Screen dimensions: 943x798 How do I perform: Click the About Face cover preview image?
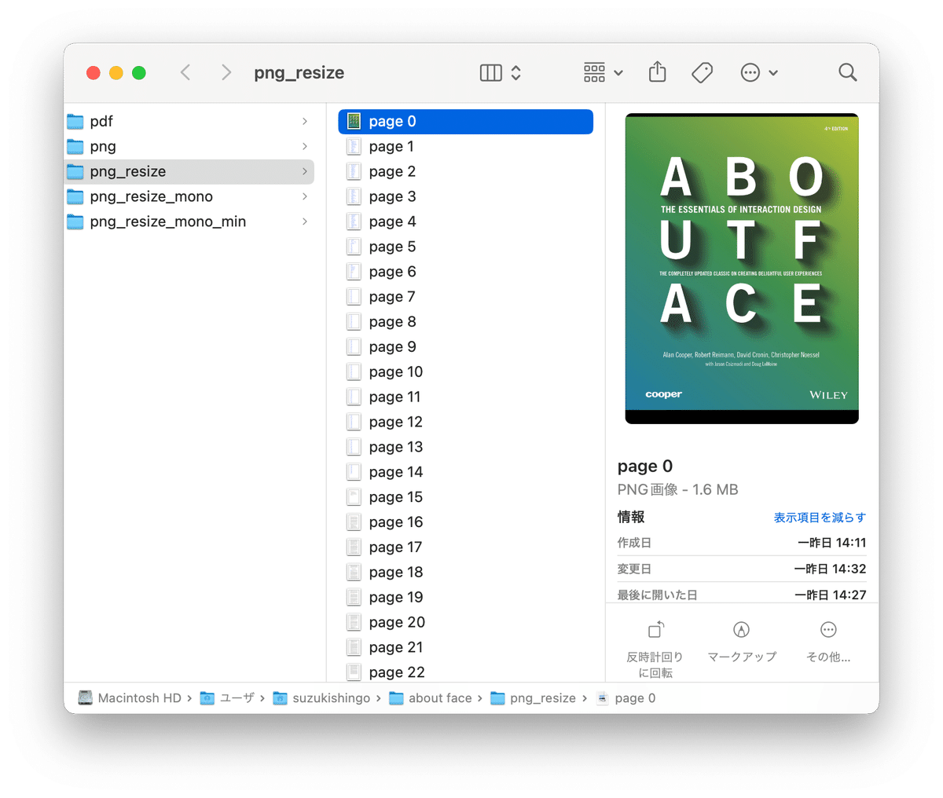point(742,269)
